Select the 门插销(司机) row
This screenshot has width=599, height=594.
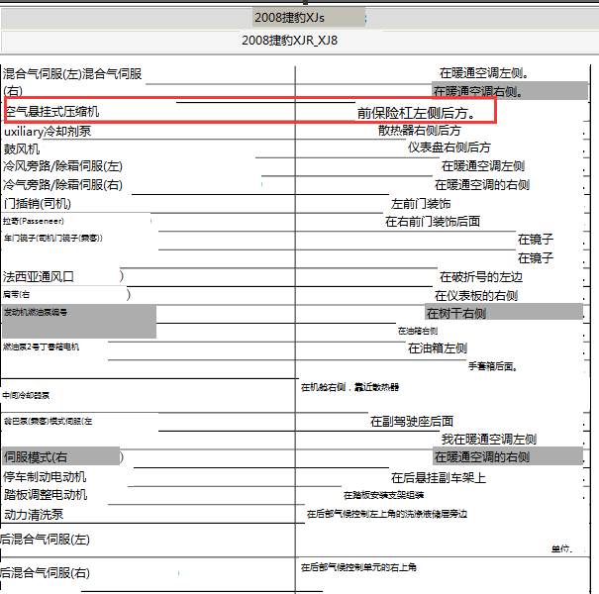pyautogui.click(x=38, y=204)
